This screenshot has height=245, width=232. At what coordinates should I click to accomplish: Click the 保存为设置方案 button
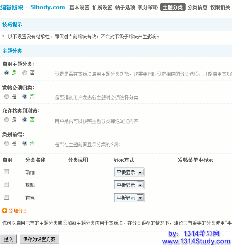point(39,239)
